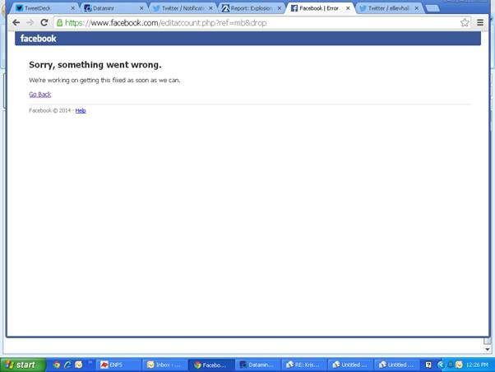The height and width of the screenshot is (372, 495).
Task: Open the ENPS taskbar window
Action: pos(118,365)
